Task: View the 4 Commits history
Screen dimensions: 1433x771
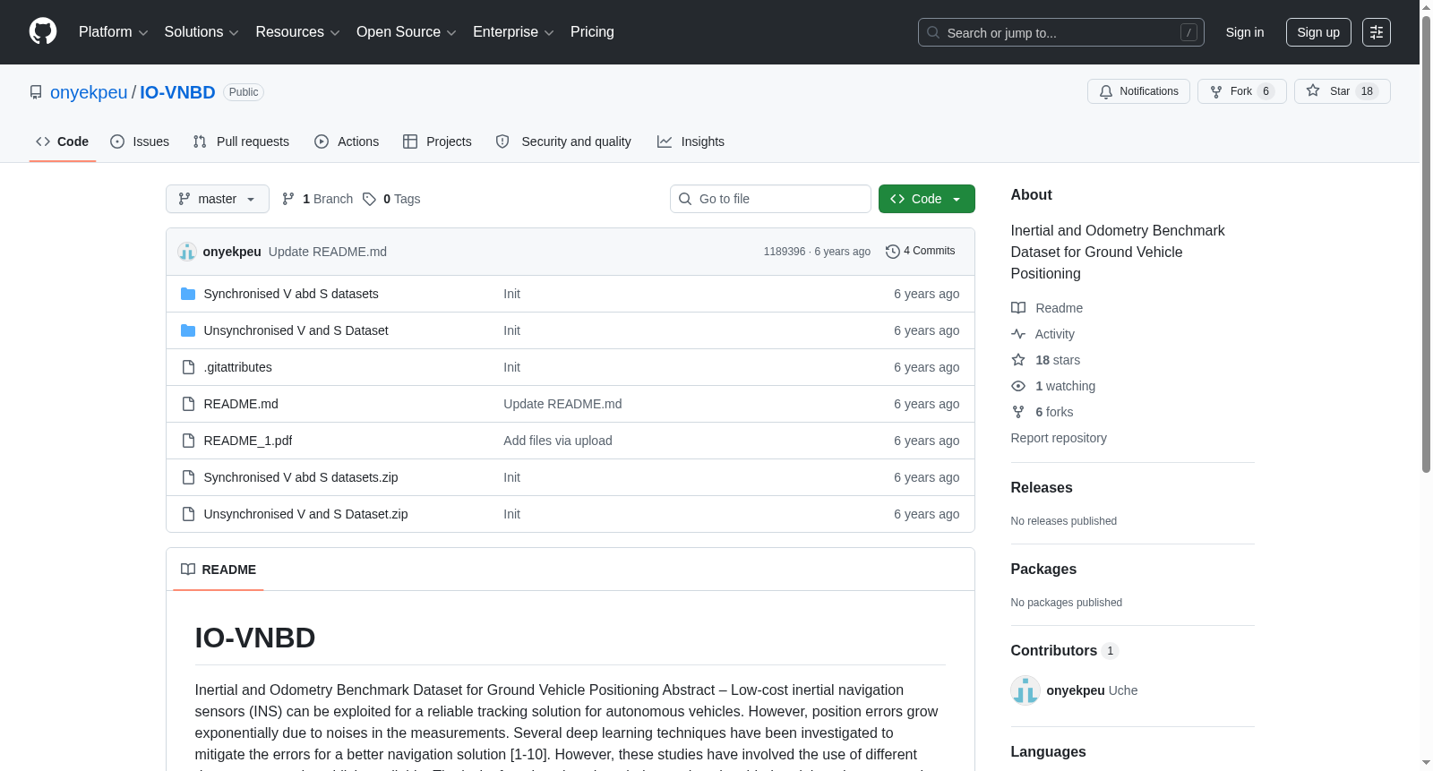Action: [920, 251]
